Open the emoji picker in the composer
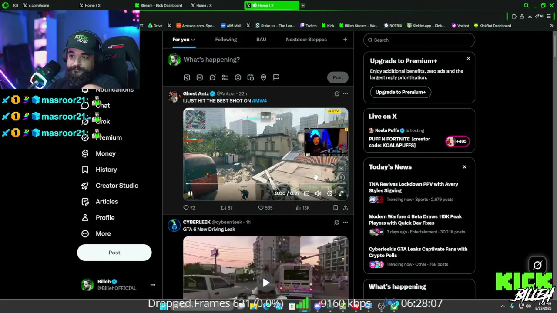Screen dimensions: 557x313 pyautogui.click(x=238, y=77)
